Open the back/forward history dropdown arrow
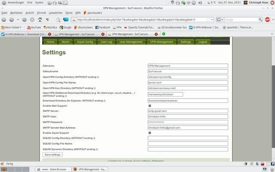Image resolution: width=275 pixels, height=172 pixels. [x=18, y=20]
